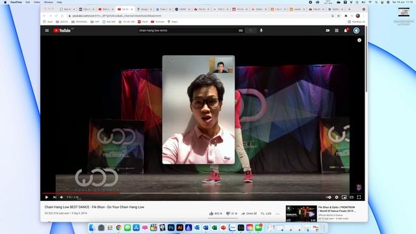416x234 pixels.
Task: Switch the video to miniplayer
Action: pos(344,198)
